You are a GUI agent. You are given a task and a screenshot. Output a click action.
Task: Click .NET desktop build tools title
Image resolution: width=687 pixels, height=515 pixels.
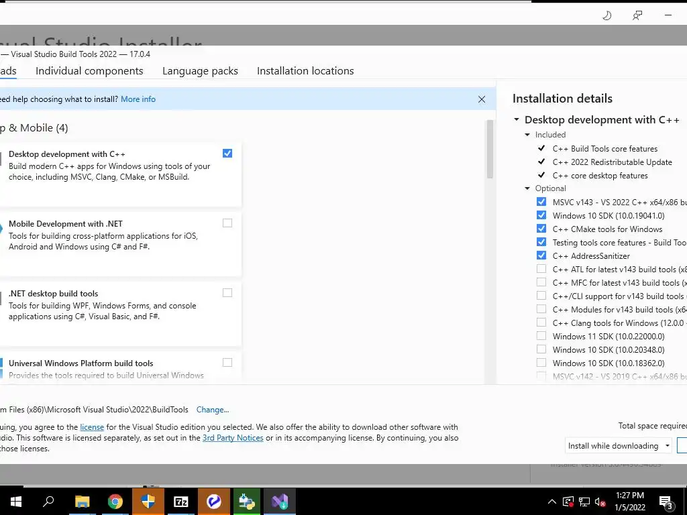tap(54, 294)
